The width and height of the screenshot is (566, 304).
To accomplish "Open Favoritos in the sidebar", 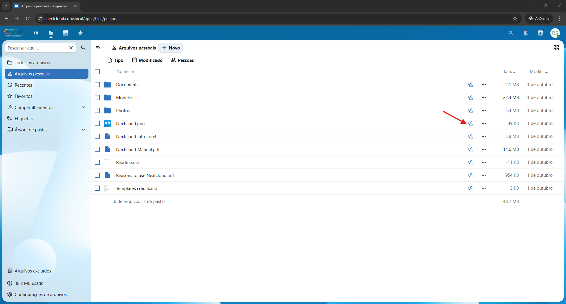I will coord(23,96).
